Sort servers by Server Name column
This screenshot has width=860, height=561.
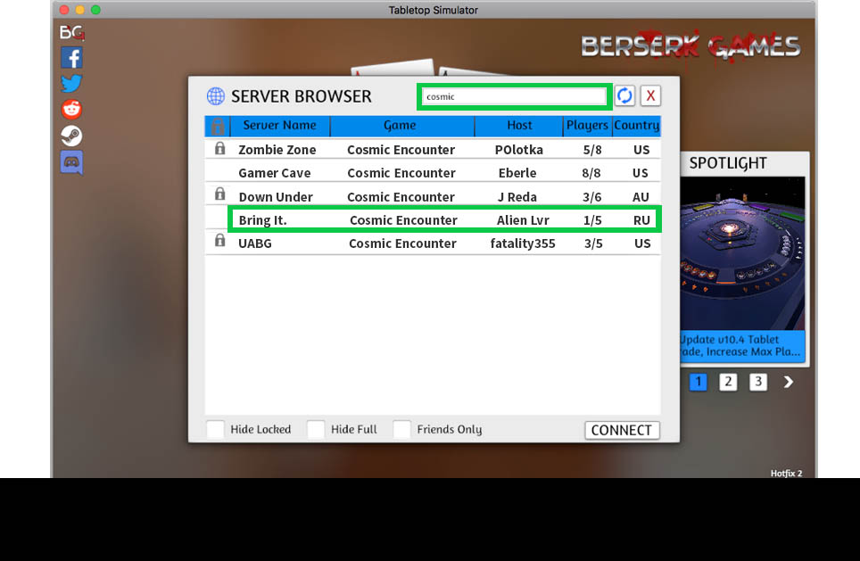click(x=280, y=126)
